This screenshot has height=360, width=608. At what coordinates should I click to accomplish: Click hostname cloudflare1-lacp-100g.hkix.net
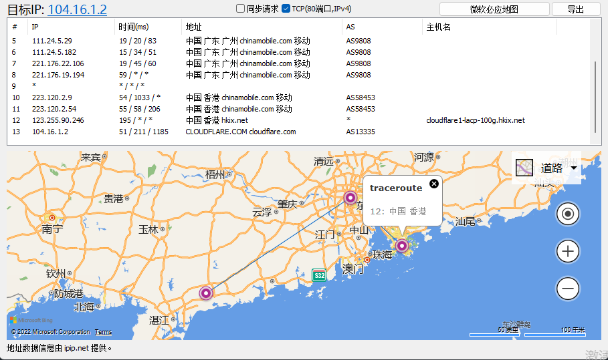[476, 120]
